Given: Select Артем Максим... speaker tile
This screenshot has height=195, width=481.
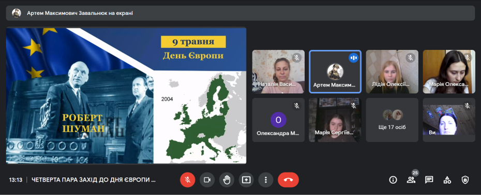Looking at the screenshot, I should tap(335, 72).
